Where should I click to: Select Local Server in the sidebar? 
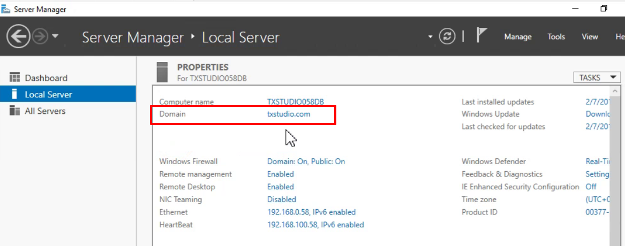click(68, 94)
